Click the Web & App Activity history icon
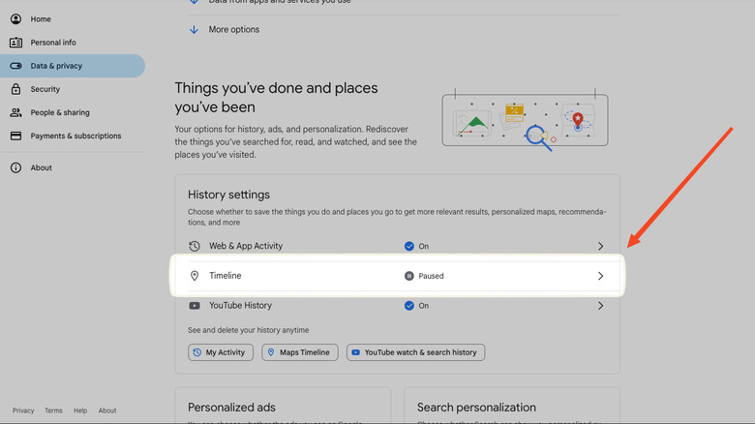 click(x=195, y=247)
